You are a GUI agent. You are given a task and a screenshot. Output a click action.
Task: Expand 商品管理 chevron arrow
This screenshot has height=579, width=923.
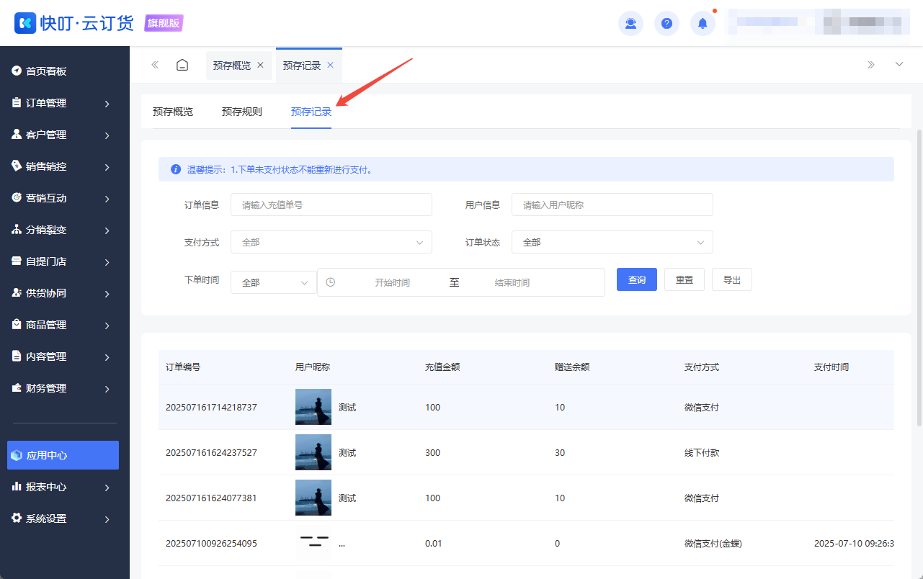[107, 326]
